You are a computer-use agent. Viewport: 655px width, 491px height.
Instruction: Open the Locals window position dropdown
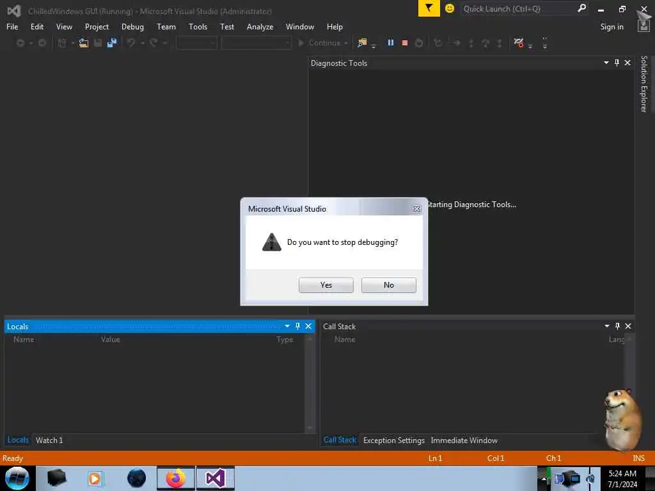click(x=287, y=326)
